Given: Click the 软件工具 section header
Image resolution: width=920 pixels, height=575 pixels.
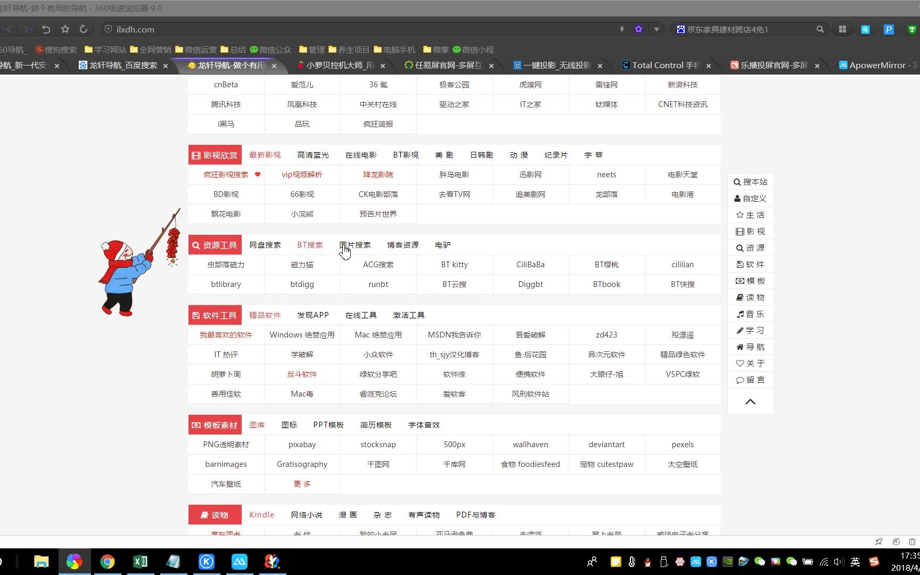Looking at the screenshot, I should click(x=215, y=315).
